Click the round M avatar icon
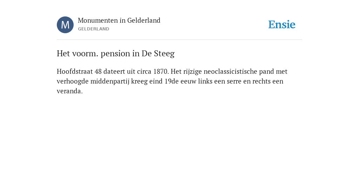The image size is (359, 179). 65,25
